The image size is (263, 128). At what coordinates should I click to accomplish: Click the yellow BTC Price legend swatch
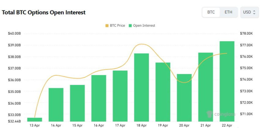[x=107, y=25]
